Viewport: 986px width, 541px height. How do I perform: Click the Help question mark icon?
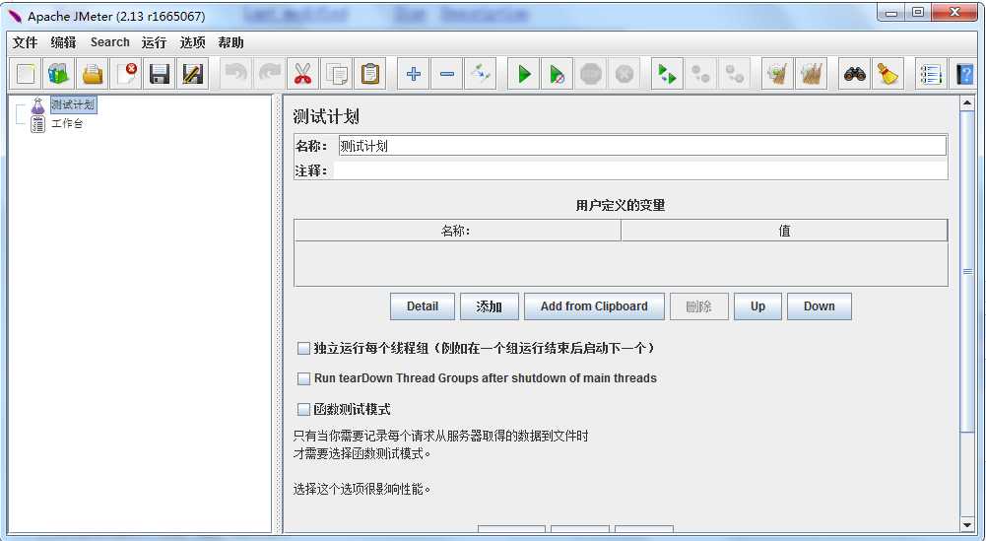tap(964, 74)
